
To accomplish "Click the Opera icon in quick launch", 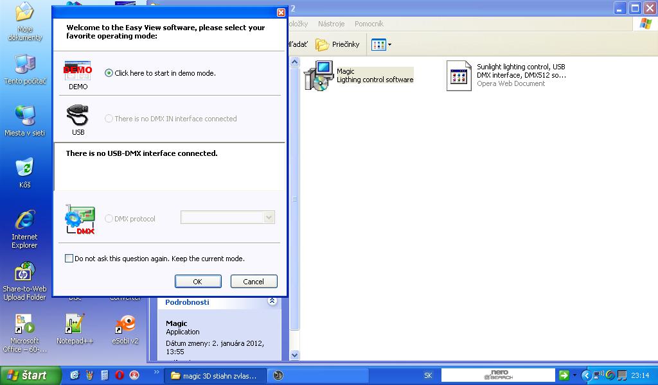I will [120, 375].
